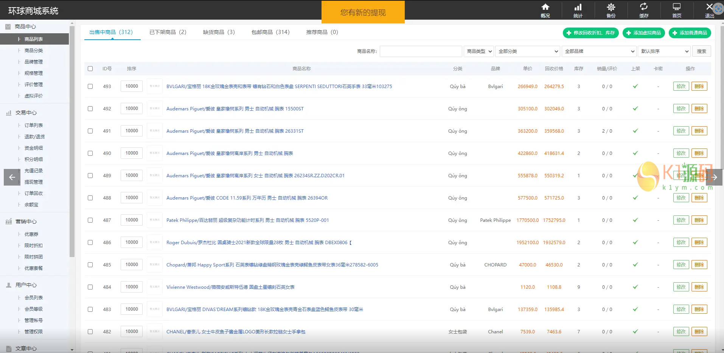Switch to the 已下架商品 tab
The image size is (724, 353).
click(168, 32)
